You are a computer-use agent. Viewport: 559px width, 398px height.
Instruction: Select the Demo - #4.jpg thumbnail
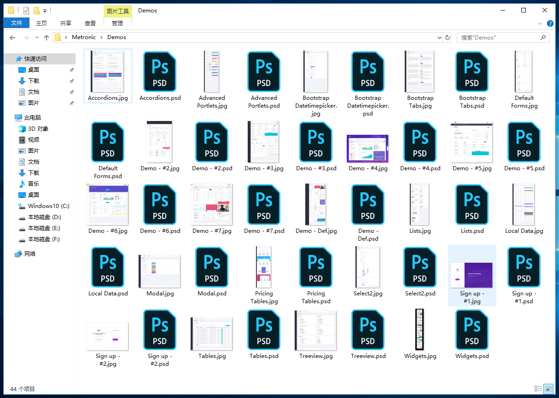[367, 149]
